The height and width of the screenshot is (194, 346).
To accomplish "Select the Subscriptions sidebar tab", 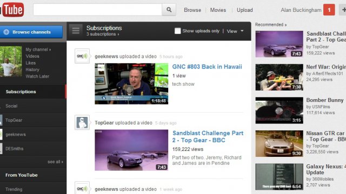I will click(x=33, y=92).
